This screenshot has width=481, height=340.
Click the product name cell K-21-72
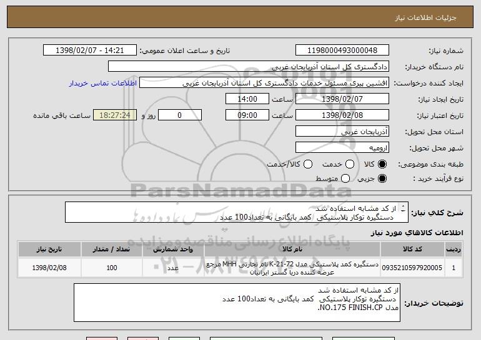pyautogui.click(x=292, y=268)
